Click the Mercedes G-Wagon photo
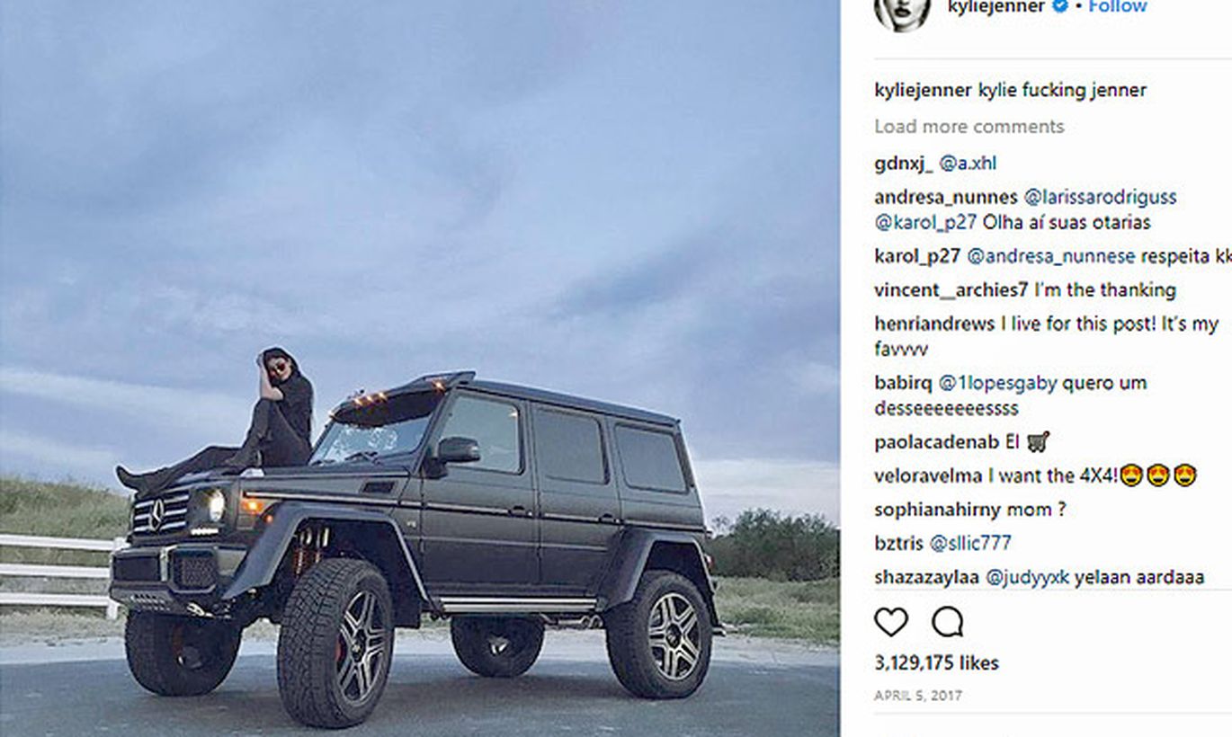The width and height of the screenshot is (1232, 737). tap(420, 368)
